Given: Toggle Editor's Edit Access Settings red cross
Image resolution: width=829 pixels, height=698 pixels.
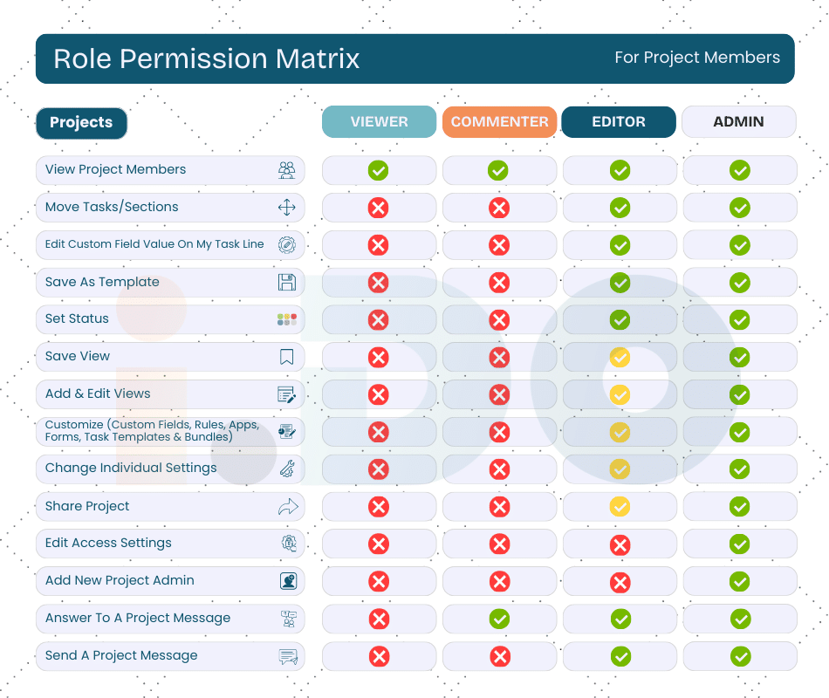Looking at the screenshot, I should [x=620, y=545].
